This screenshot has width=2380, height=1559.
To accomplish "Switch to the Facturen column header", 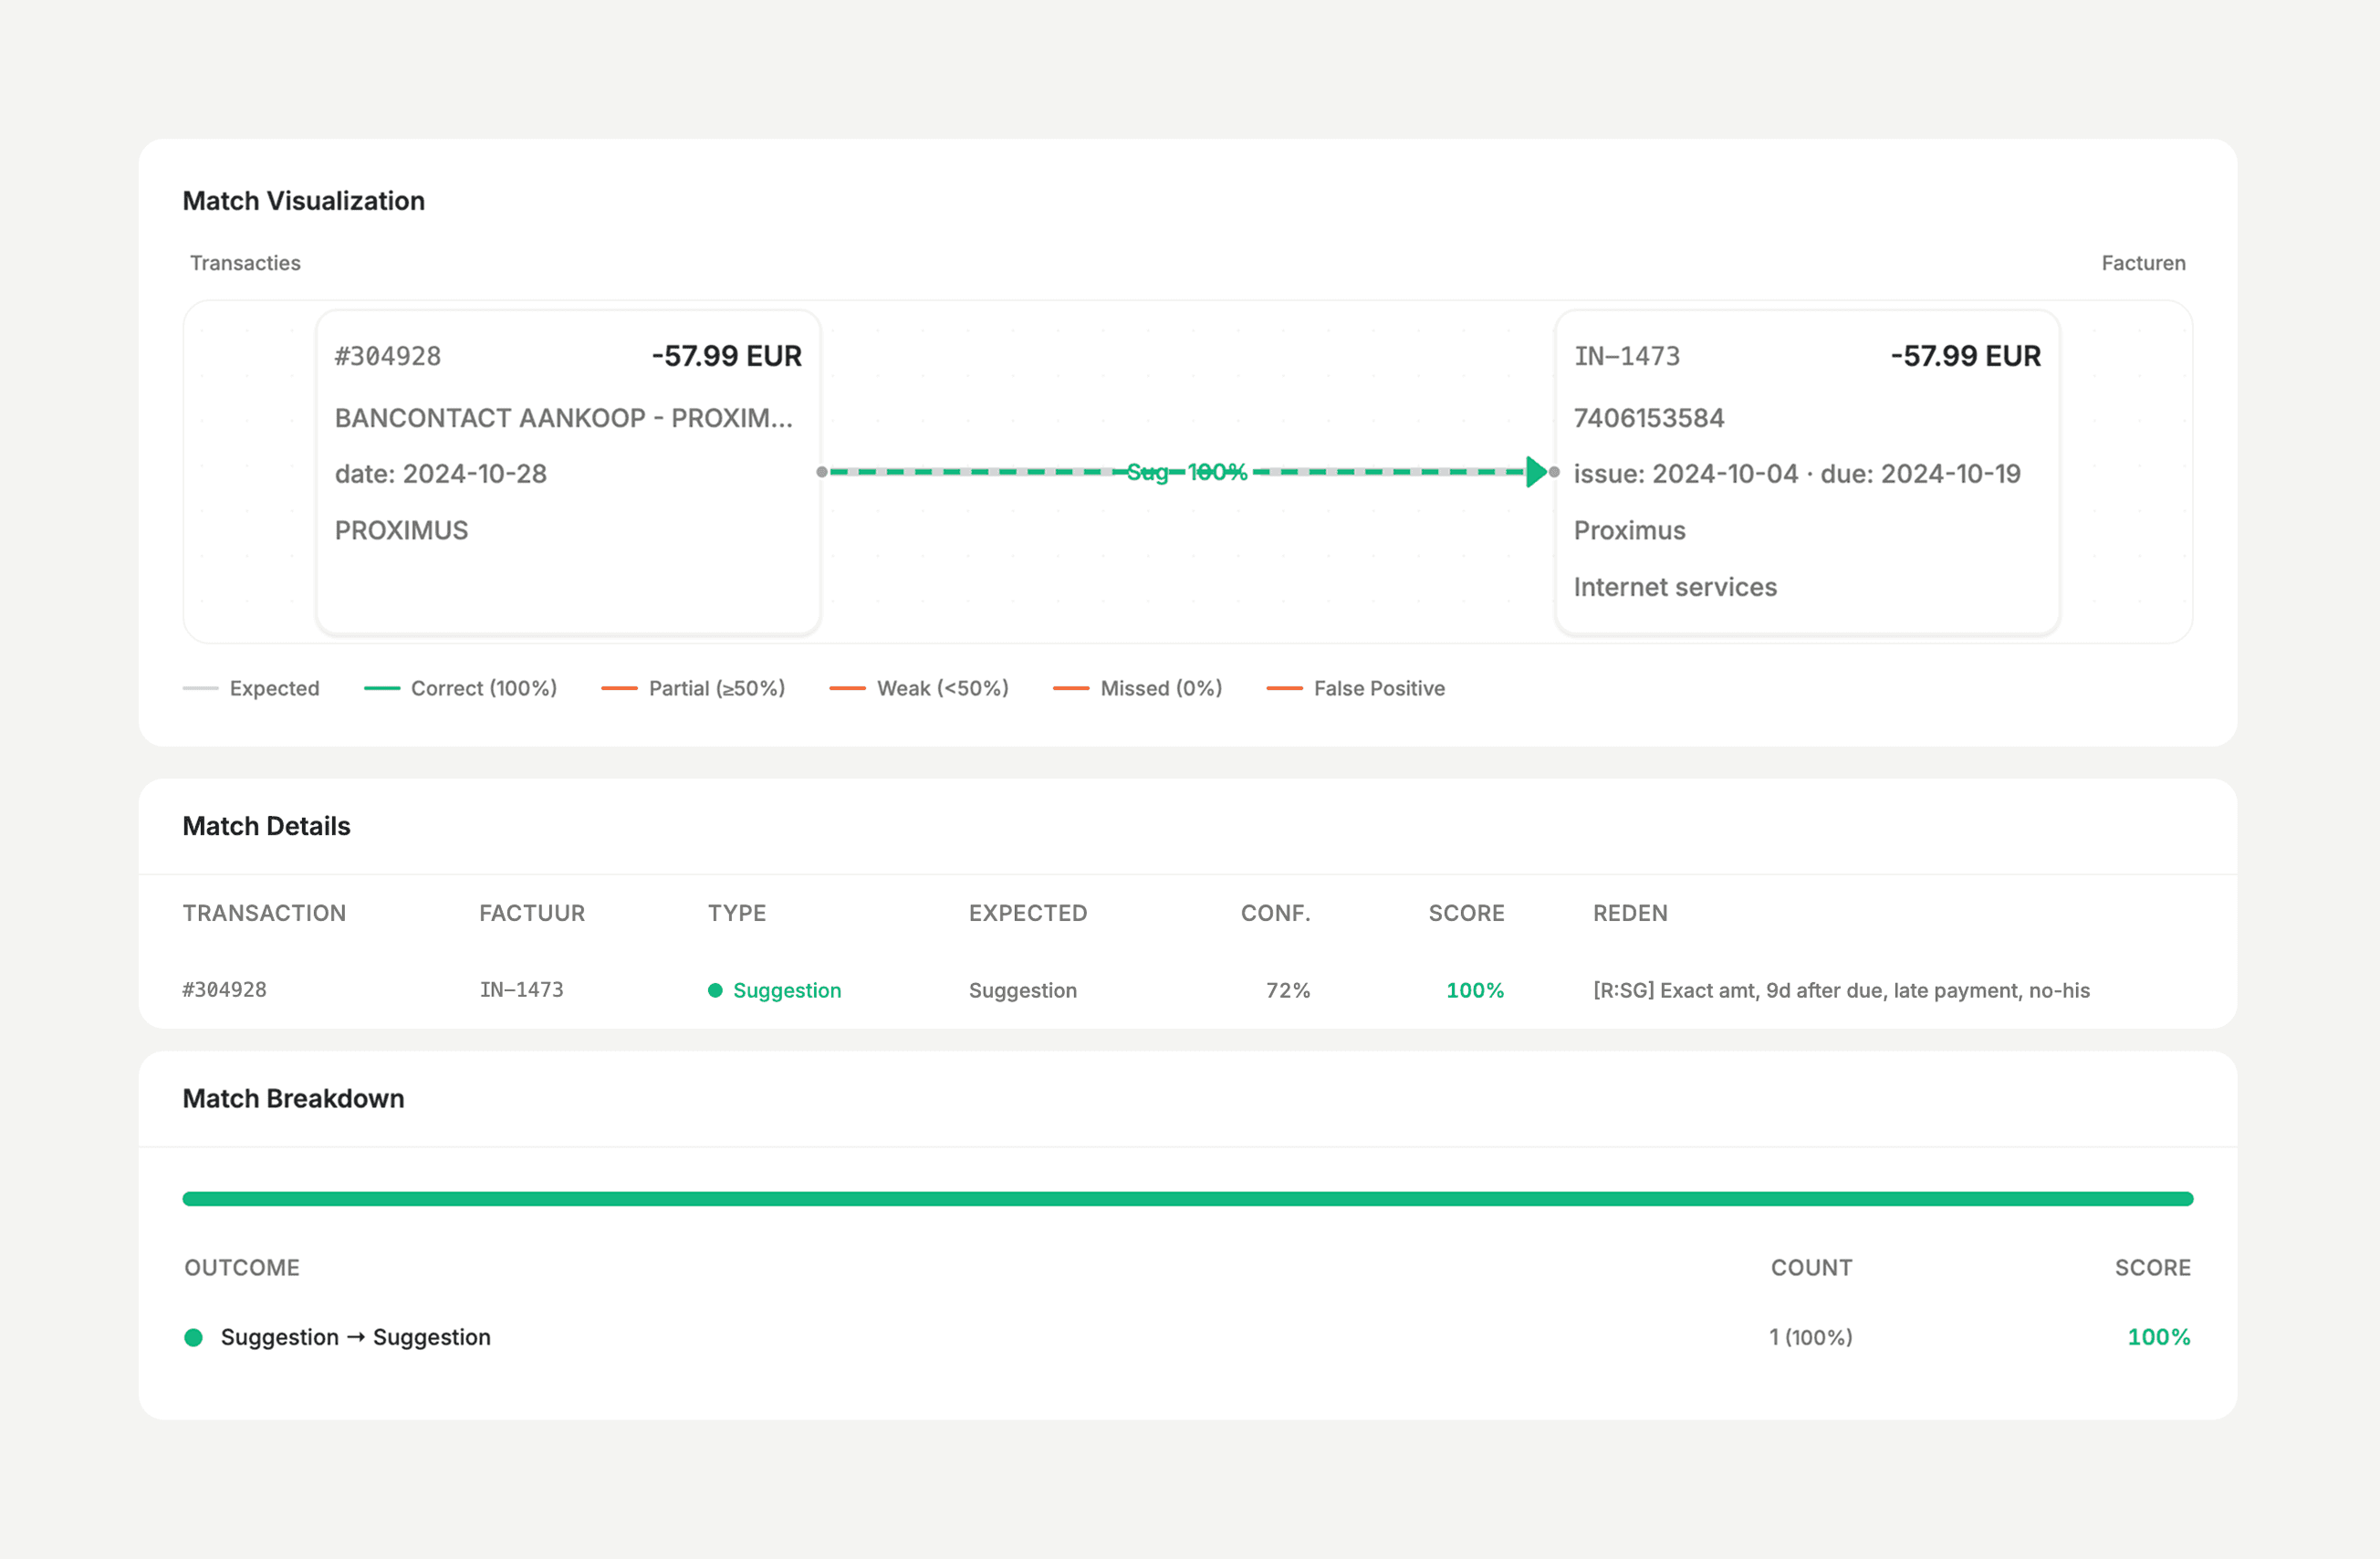I will 2143,262.
